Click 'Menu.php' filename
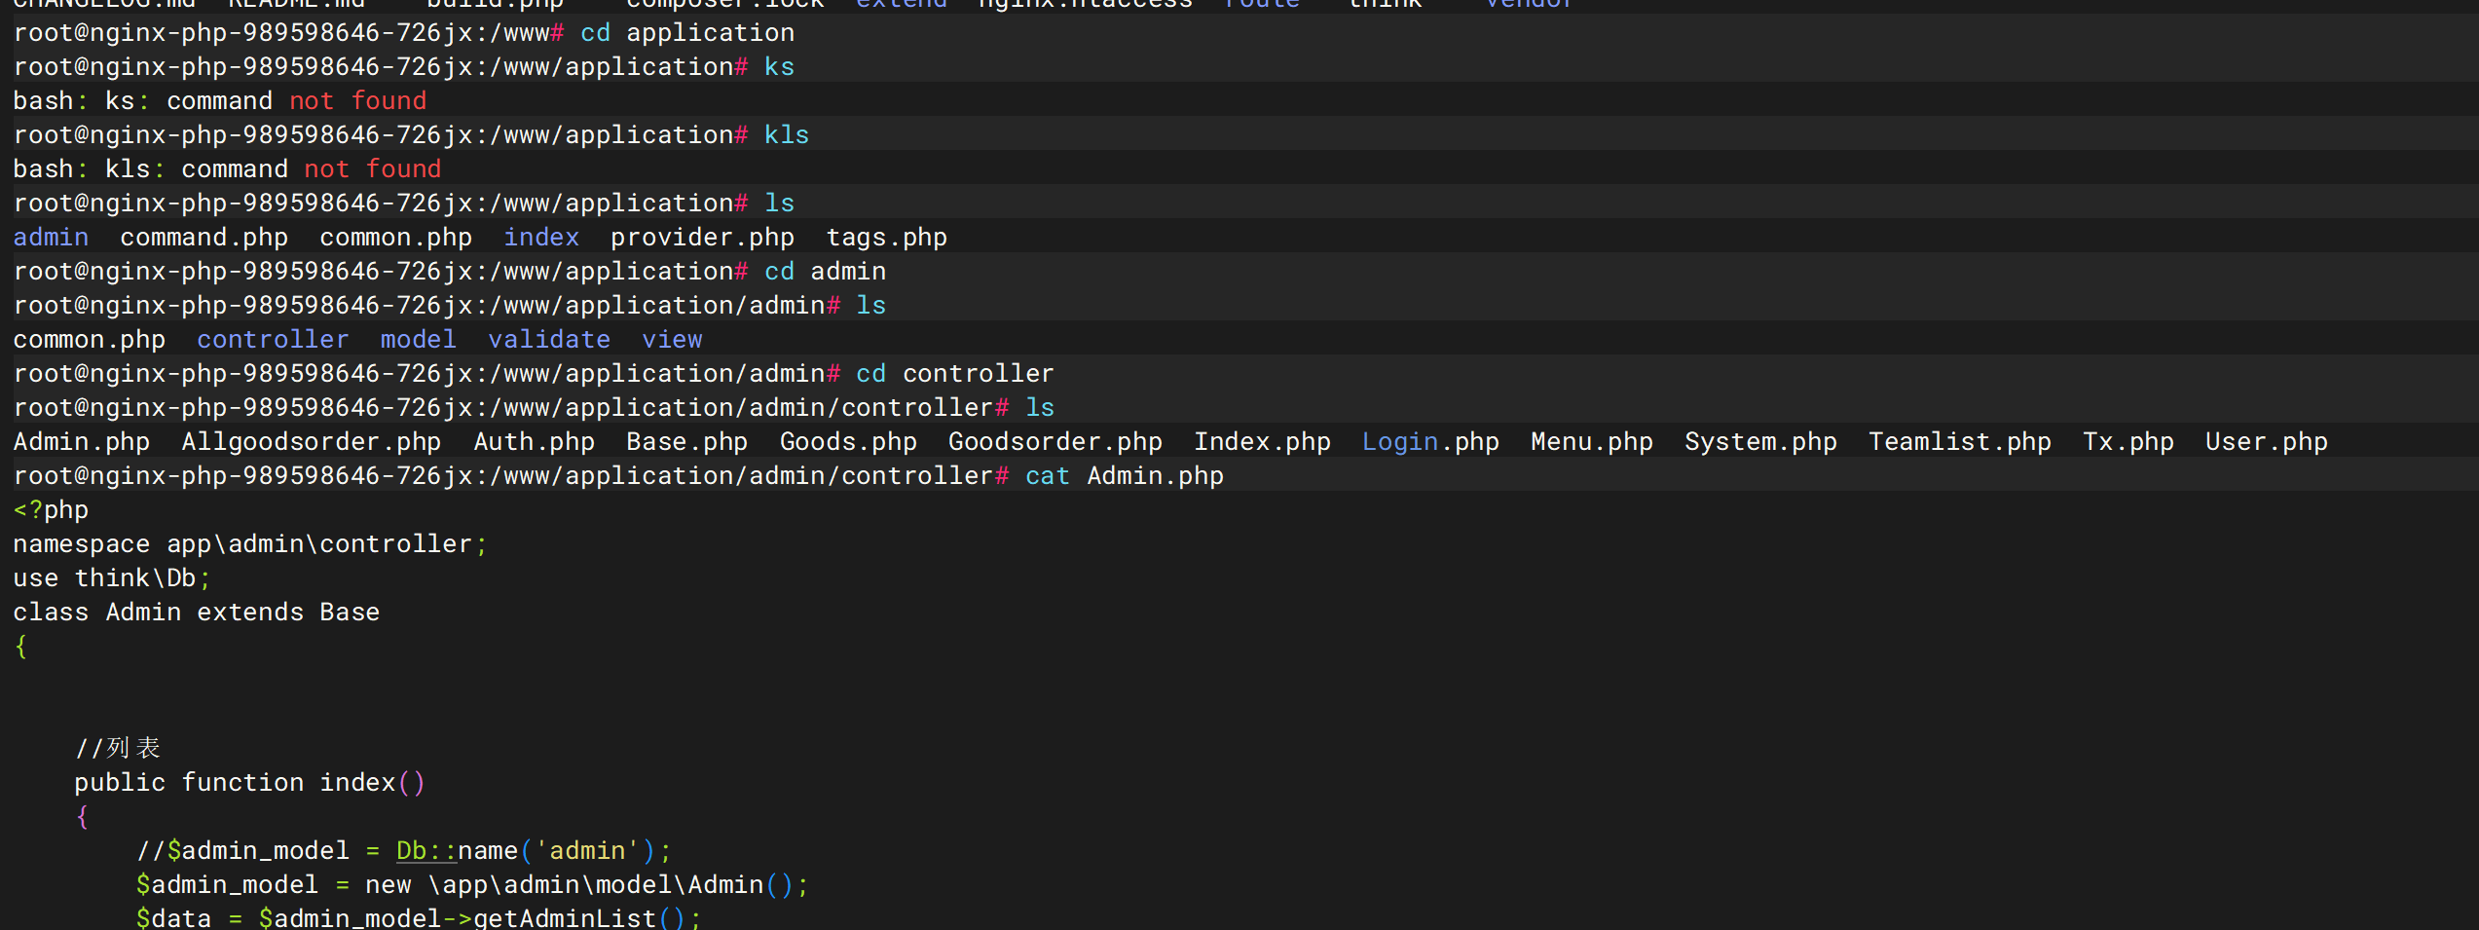Viewport: 2479px width, 930px height. click(1592, 441)
